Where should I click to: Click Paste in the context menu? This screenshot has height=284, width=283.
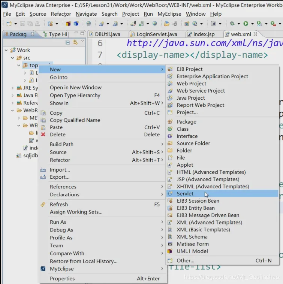pos(102,127)
